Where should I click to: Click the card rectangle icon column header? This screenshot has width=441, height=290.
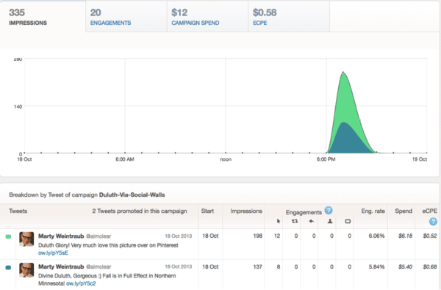click(348, 222)
